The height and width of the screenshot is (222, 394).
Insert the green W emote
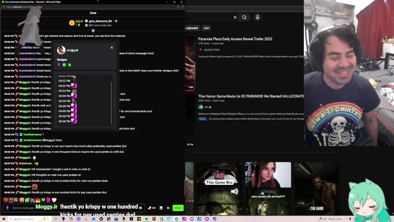point(43,200)
